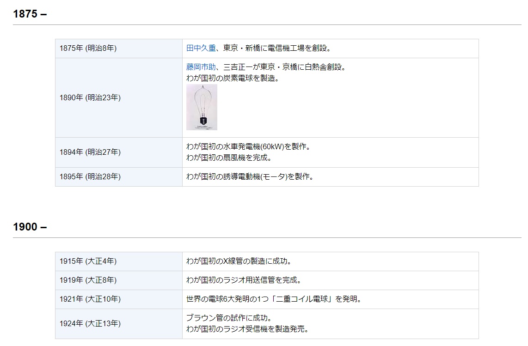Open the 田中久重 link
Viewport: 528px width, 346px height.
pyautogui.click(x=201, y=48)
